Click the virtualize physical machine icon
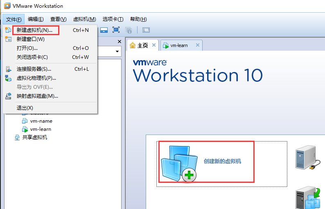Viewport: 325px width, 209px height. [8, 78]
